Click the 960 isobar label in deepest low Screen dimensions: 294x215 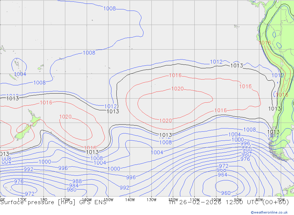coord(226,193)
